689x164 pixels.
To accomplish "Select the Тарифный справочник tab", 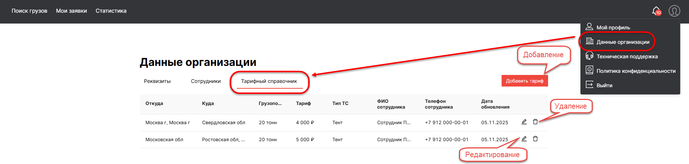I will pos(269,81).
